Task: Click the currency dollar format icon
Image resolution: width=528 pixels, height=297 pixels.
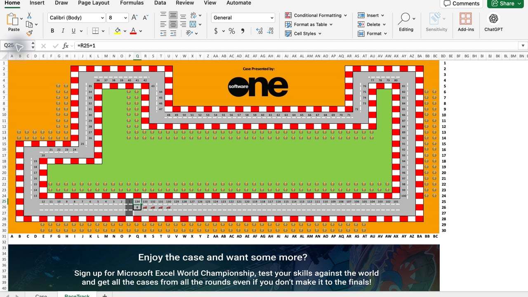Action: coord(216,31)
